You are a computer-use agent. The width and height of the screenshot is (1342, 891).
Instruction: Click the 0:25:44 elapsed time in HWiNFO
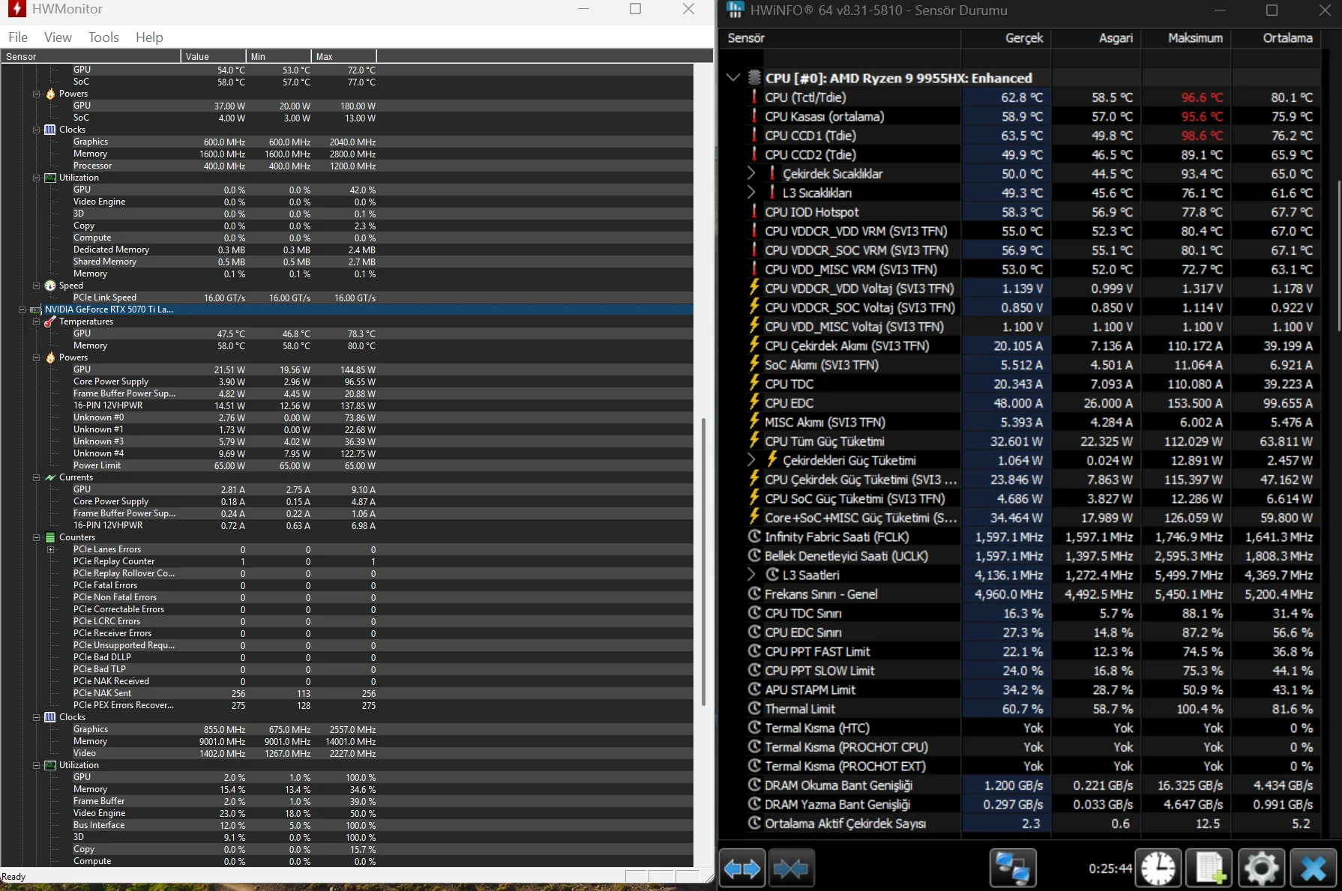pos(1110,869)
